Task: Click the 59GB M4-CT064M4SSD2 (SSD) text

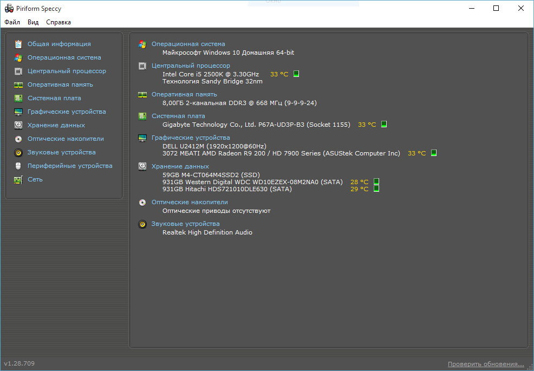Action: coord(211,175)
